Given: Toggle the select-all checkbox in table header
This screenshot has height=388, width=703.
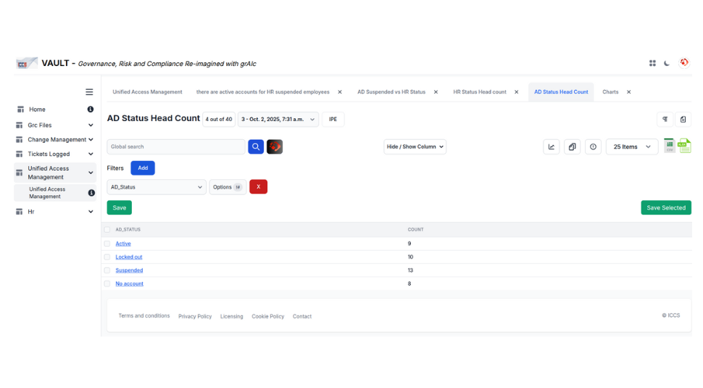Looking at the screenshot, I should [x=107, y=230].
